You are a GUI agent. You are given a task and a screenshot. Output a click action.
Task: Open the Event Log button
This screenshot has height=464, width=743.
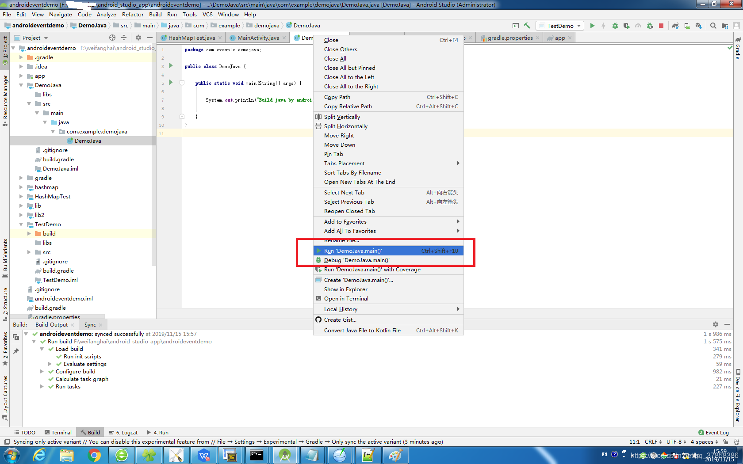(x=713, y=433)
